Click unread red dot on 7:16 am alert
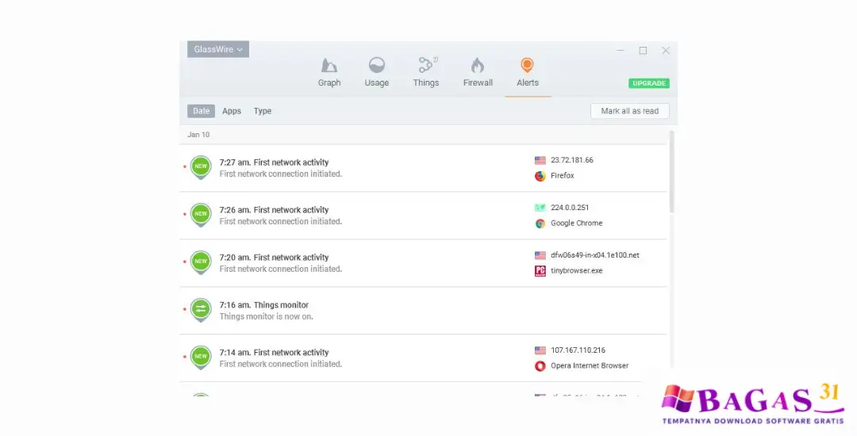Screen dimensions: 857x436 pyautogui.click(x=185, y=309)
